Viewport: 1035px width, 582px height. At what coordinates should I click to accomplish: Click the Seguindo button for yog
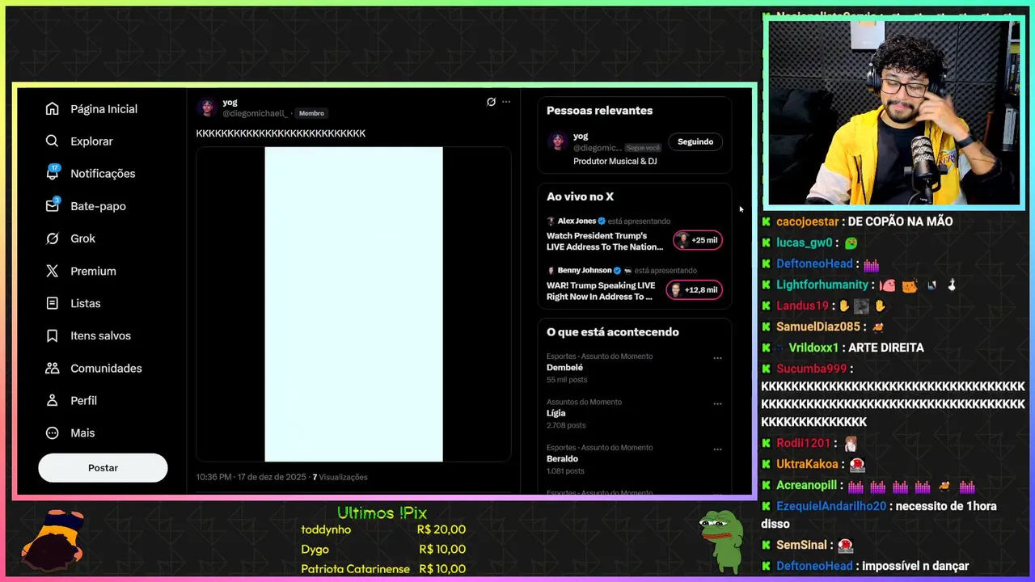tap(695, 141)
